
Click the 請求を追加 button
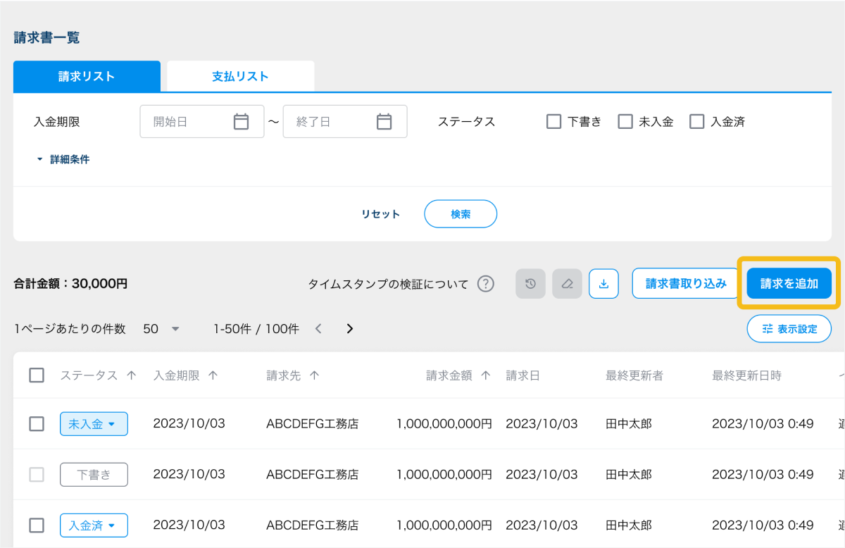pos(789,284)
